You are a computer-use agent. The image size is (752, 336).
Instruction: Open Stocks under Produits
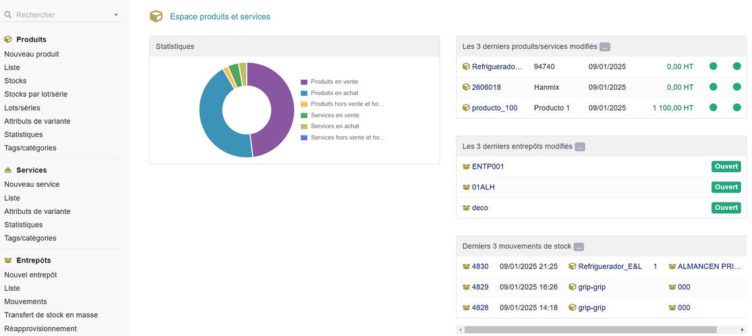pos(16,81)
